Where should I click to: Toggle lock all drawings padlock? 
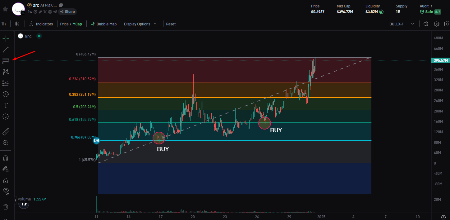6,180
